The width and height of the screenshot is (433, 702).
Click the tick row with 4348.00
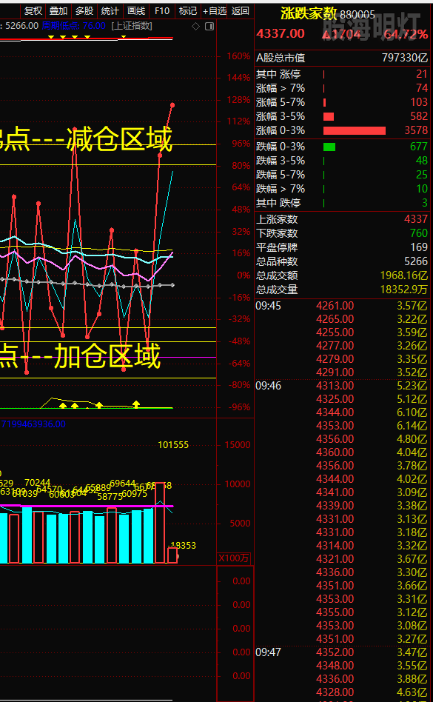(x=342, y=666)
